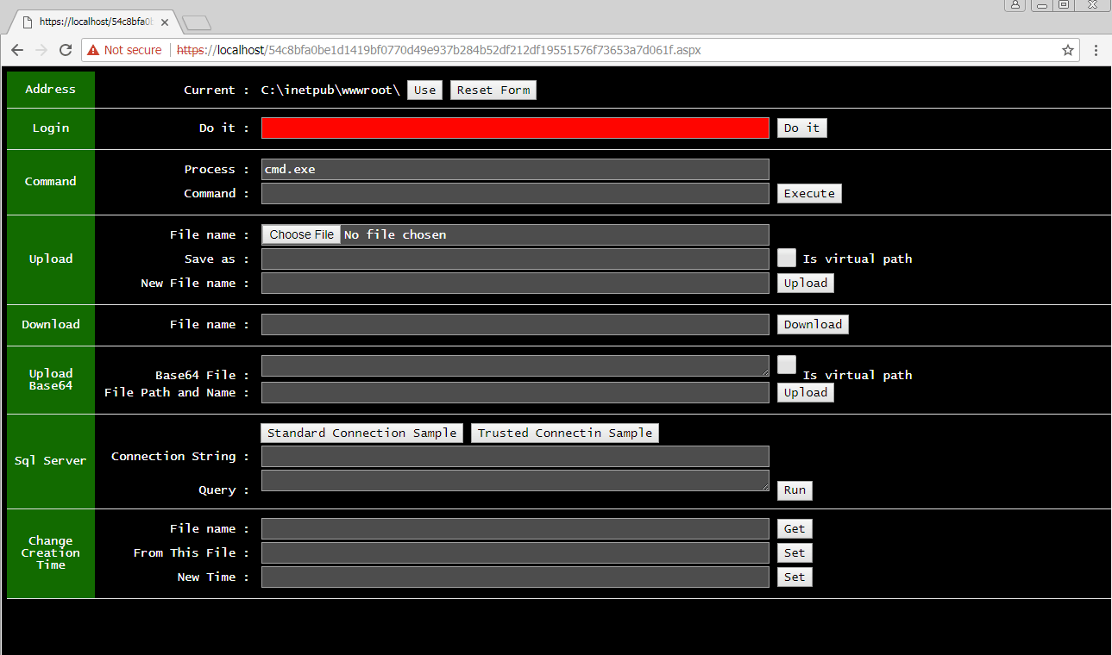Click the user profile icon in title bar
Viewport: 1112px width, 655px height.
tap(1015, 5)
